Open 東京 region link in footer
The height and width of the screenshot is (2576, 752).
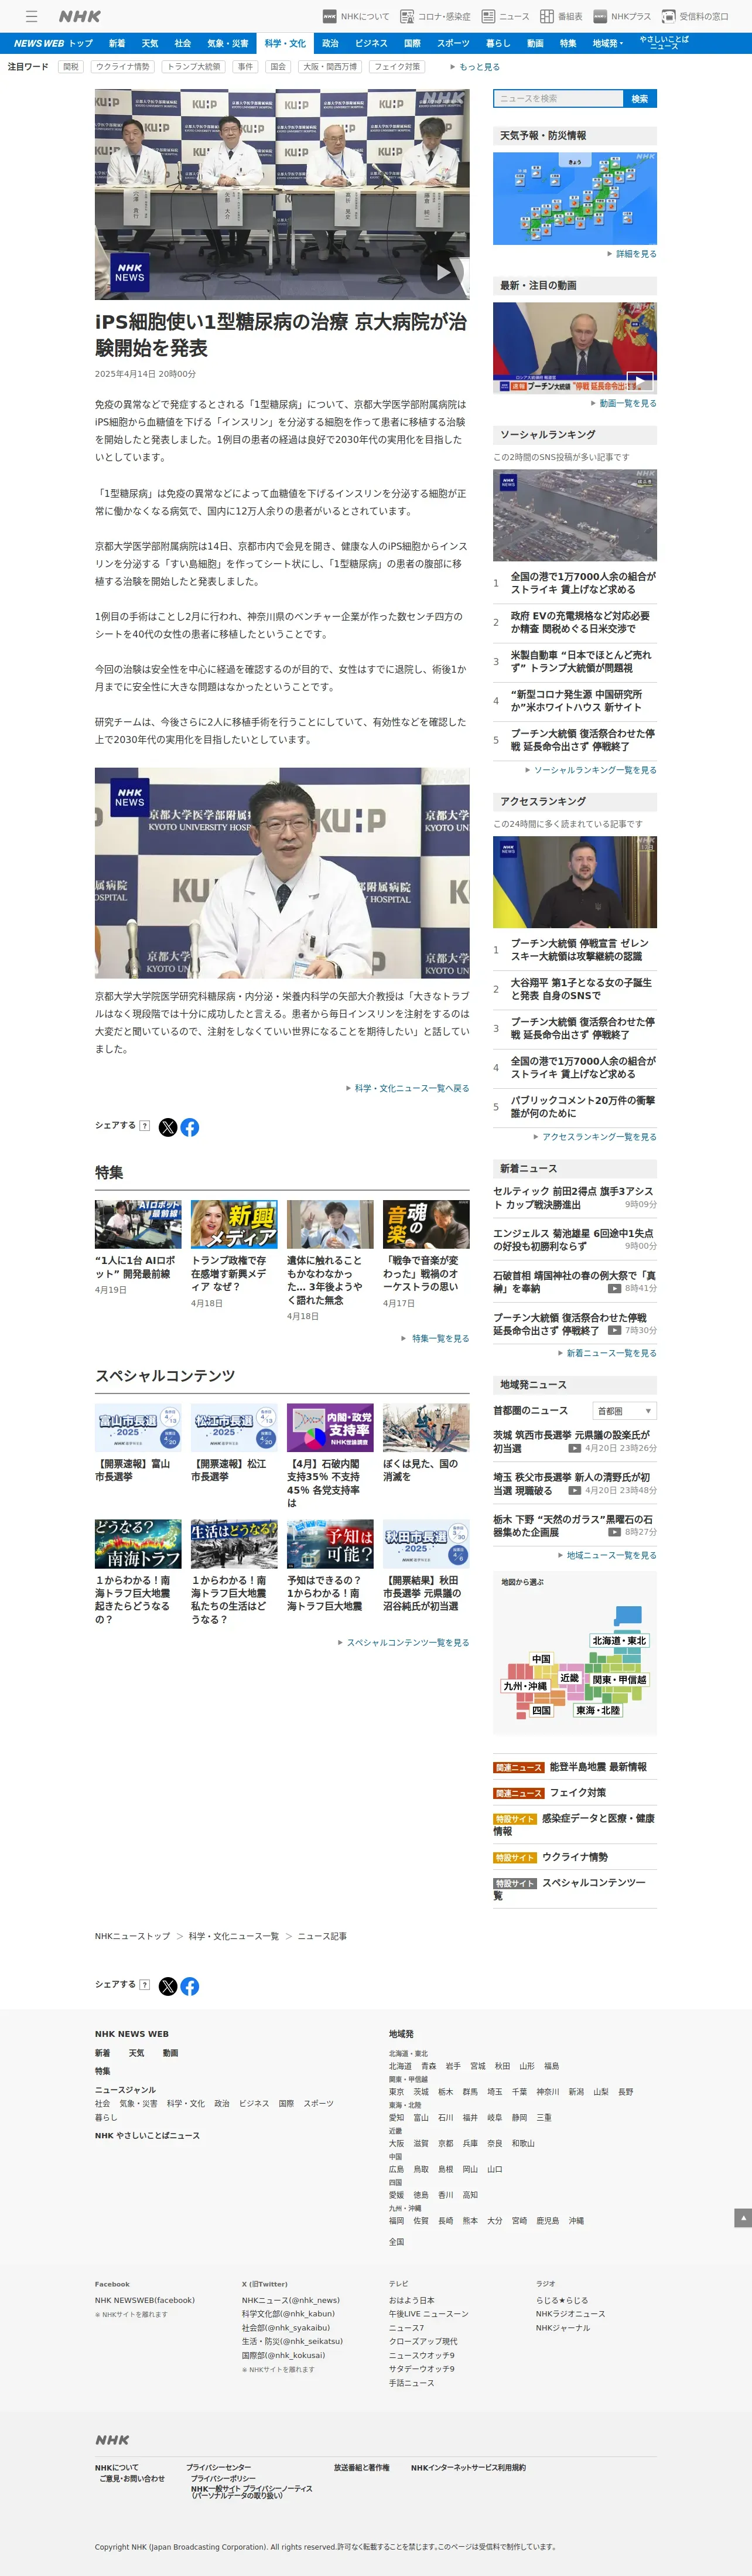396,2091
